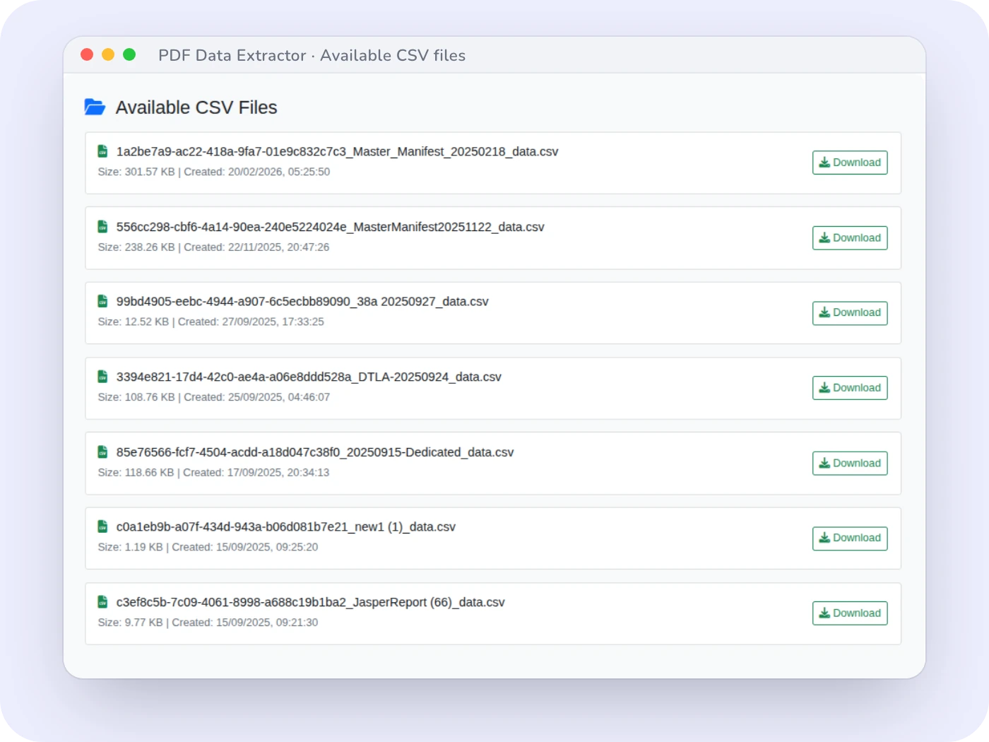The image size is (989, 742).
Task: Select filename 85e76566-fcf7-4504-acdd-a18d047c38f0_20250915-Dedicated_data.csv
Action: click(x=315, y=452)
